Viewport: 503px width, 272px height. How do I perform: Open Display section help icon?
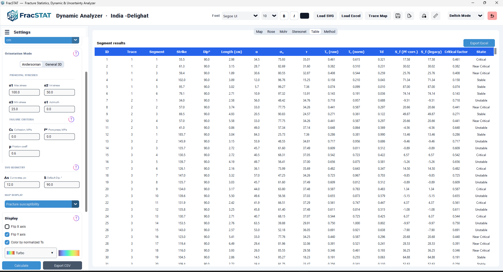(x=76, y=218)
